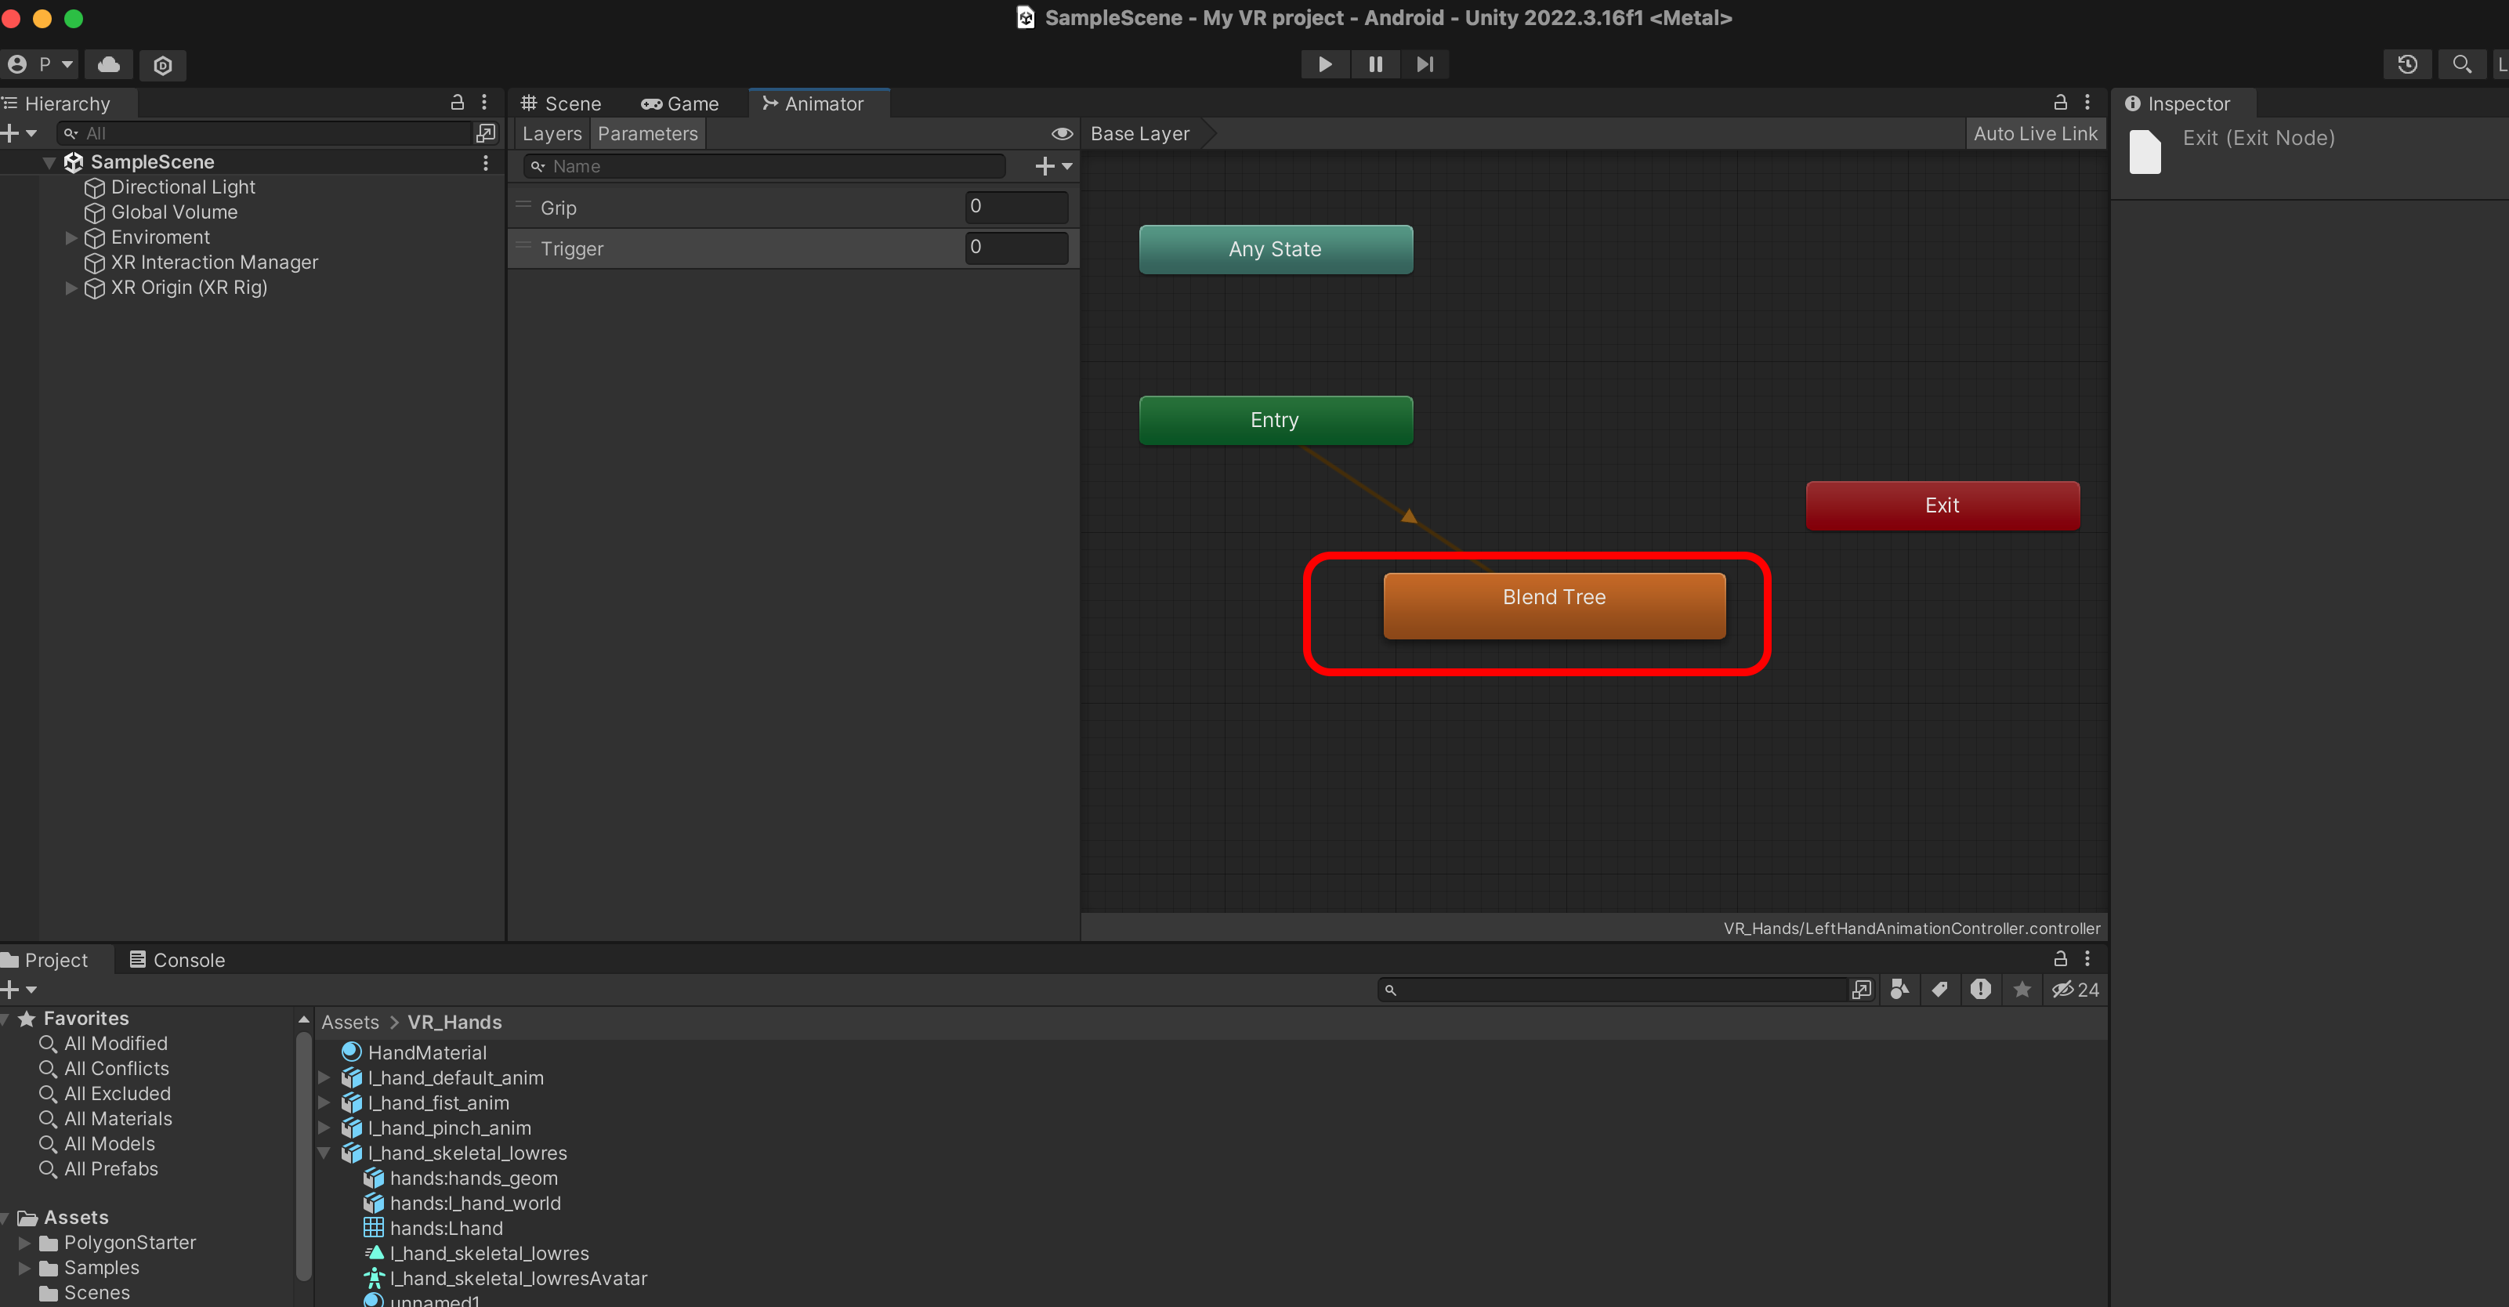This screenshot has width=2509, height=1307.
Task: Select the Blend Tree state node
Action: click(x=1554, y=606)
